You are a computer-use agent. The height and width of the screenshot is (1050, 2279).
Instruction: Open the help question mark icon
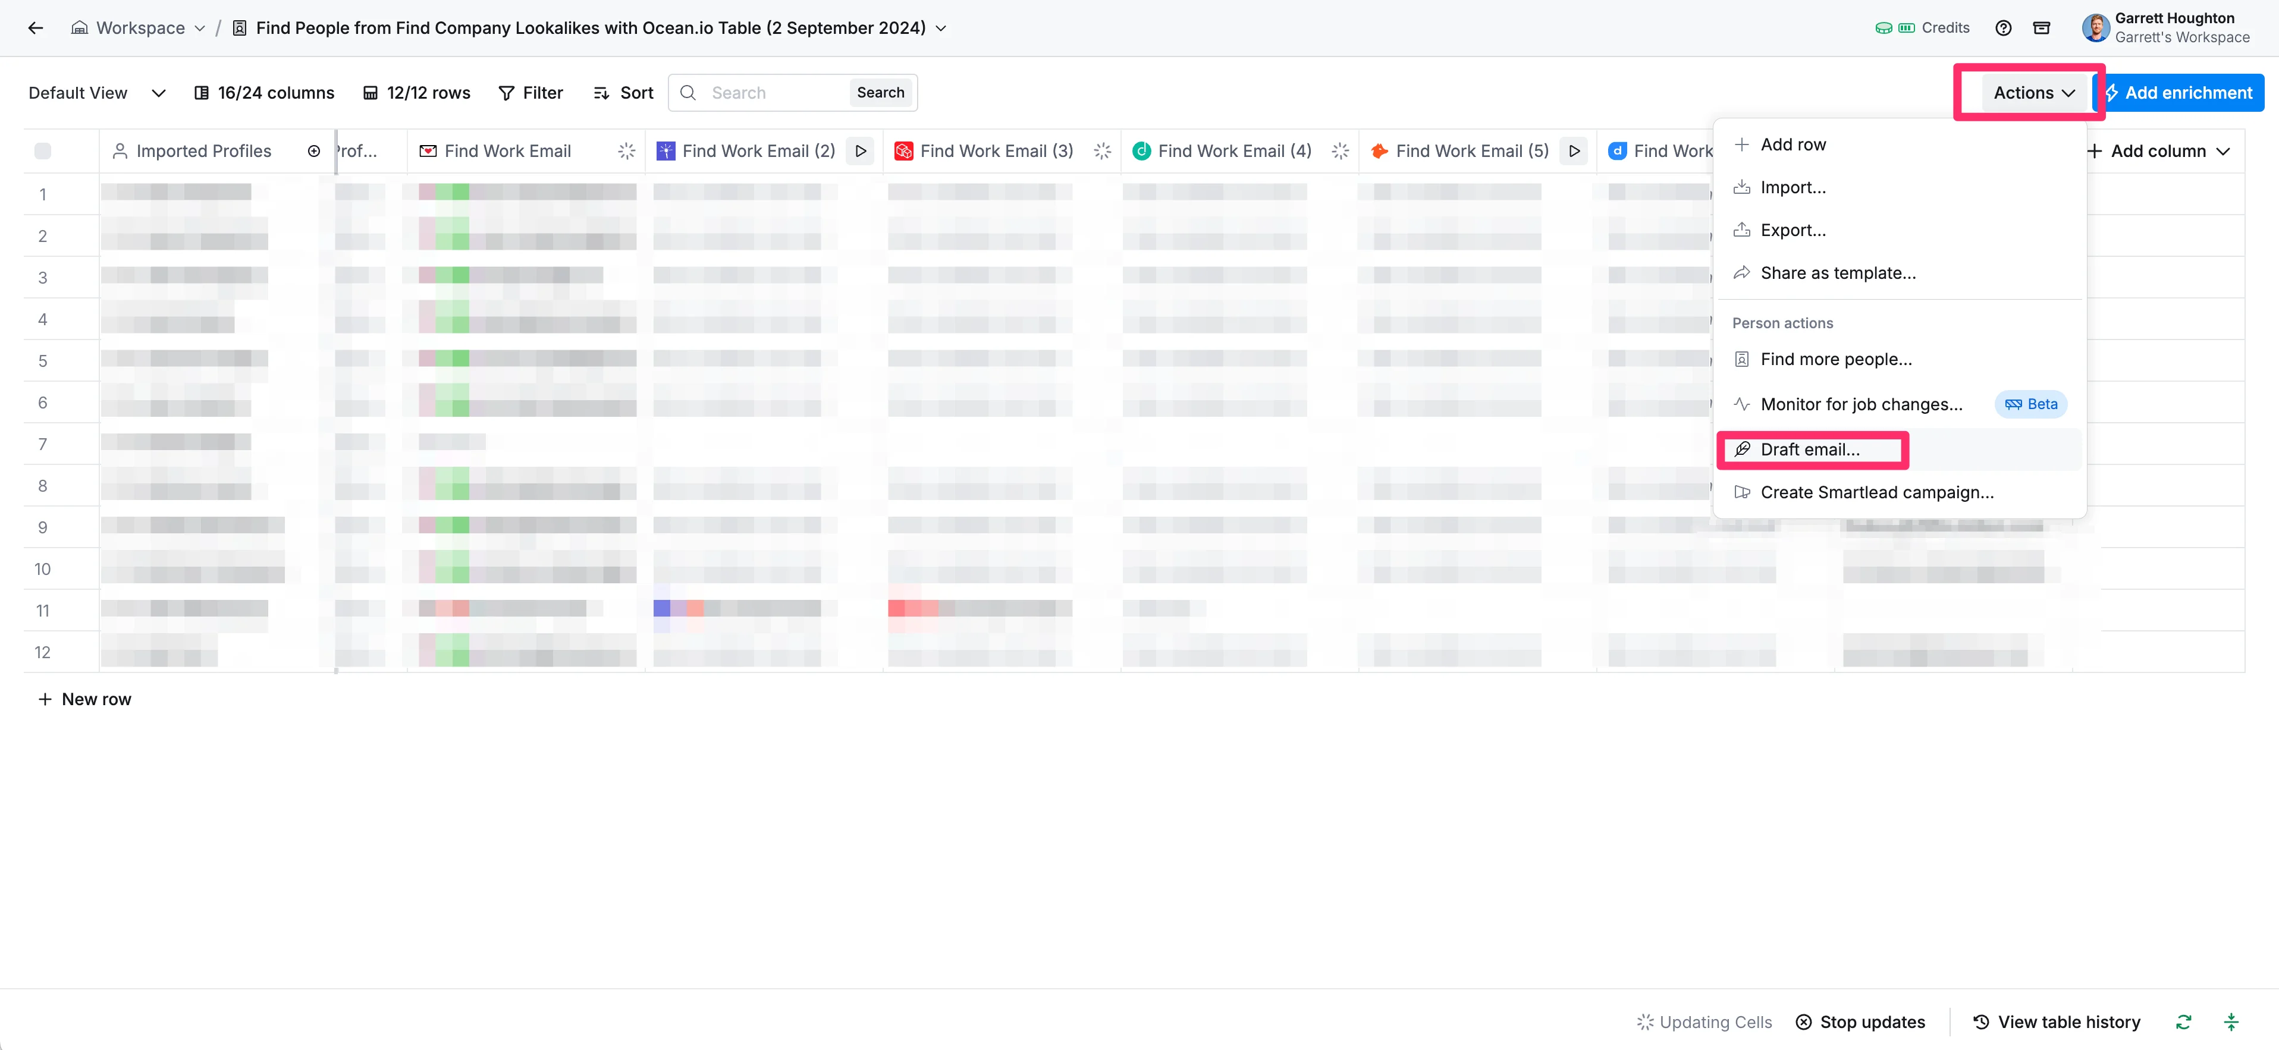point(2003,29)
